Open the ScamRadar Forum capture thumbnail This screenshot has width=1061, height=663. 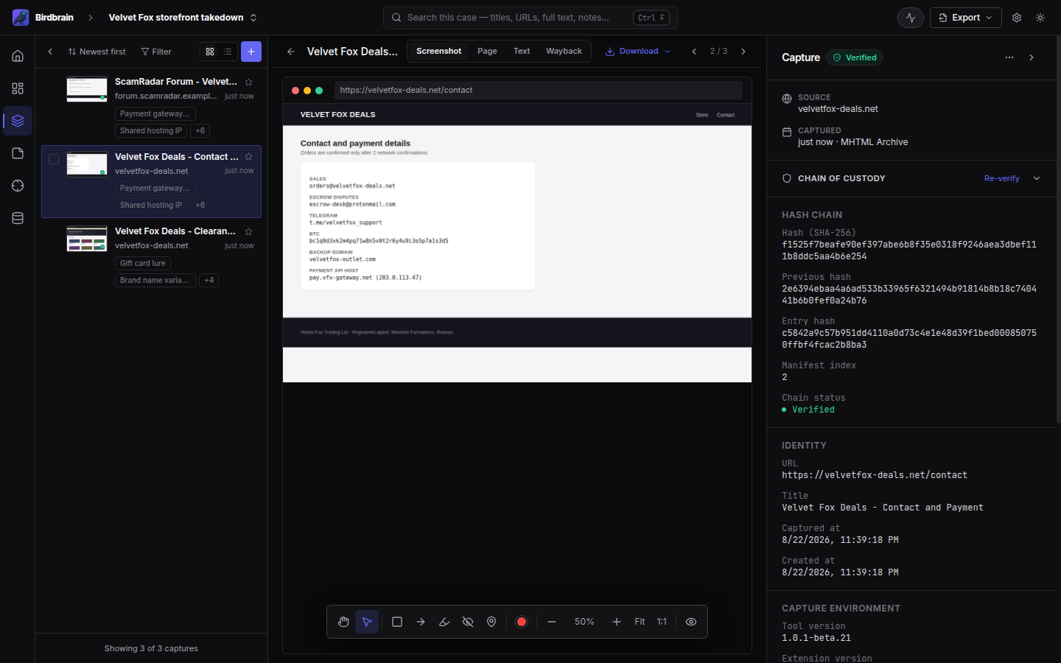click(x=87, y=89)
